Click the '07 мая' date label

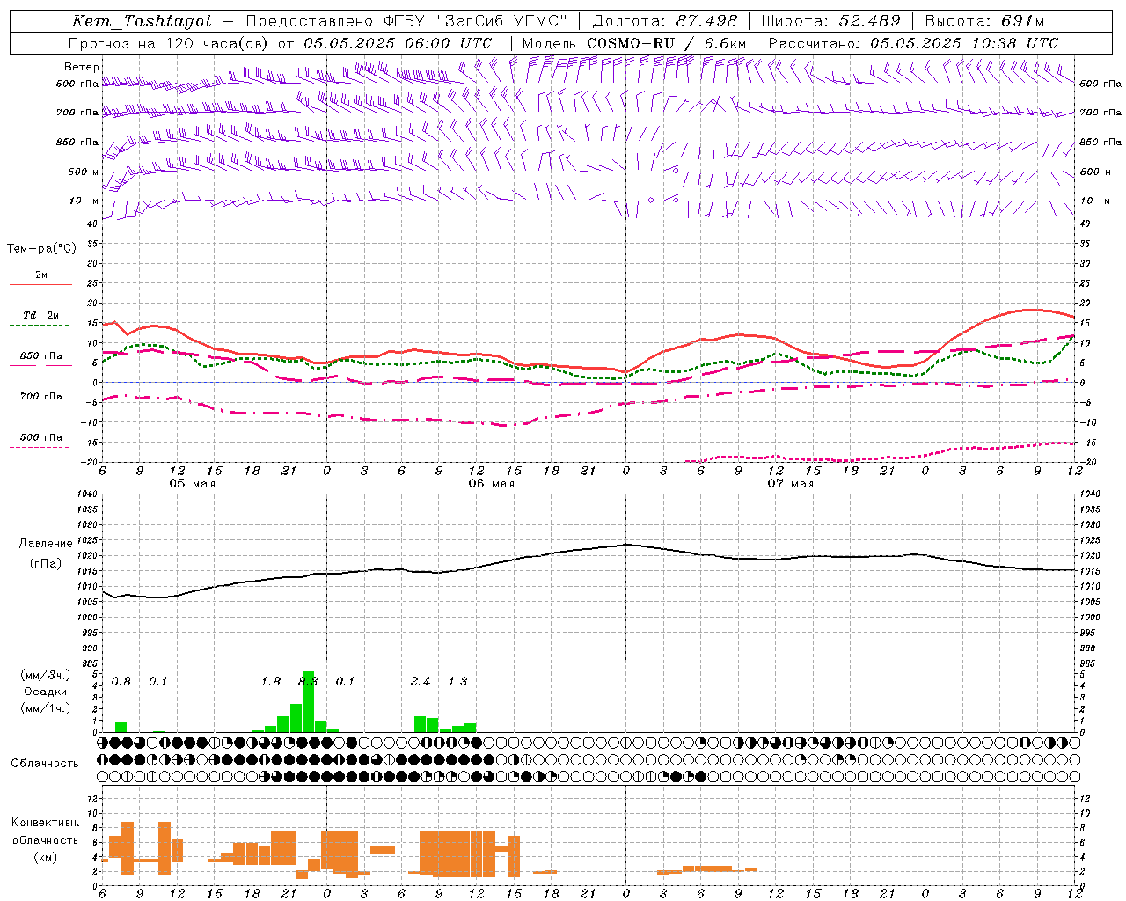tap(791, 484)
